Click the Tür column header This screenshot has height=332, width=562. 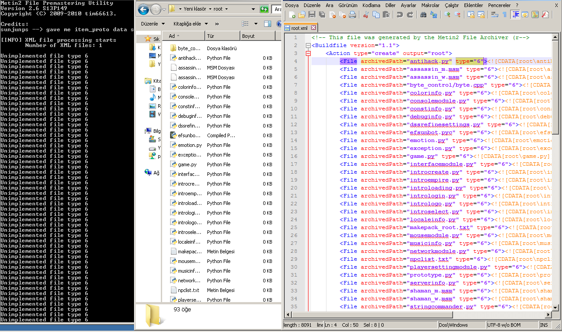[222, 36]
